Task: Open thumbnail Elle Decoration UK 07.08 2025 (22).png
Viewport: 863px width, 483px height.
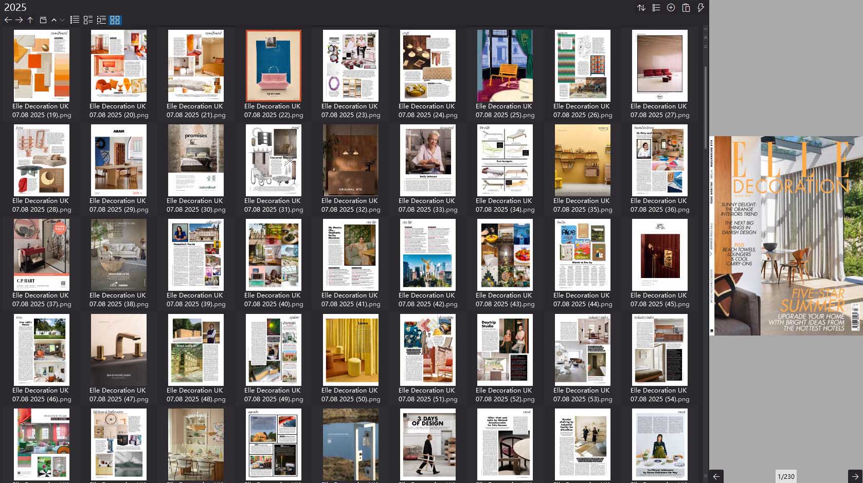Action: point(273,65)
